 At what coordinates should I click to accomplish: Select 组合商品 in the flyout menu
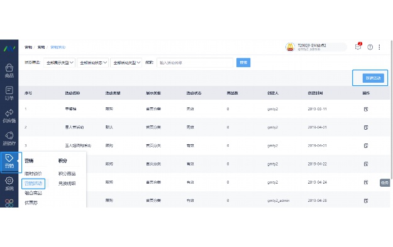33,193
